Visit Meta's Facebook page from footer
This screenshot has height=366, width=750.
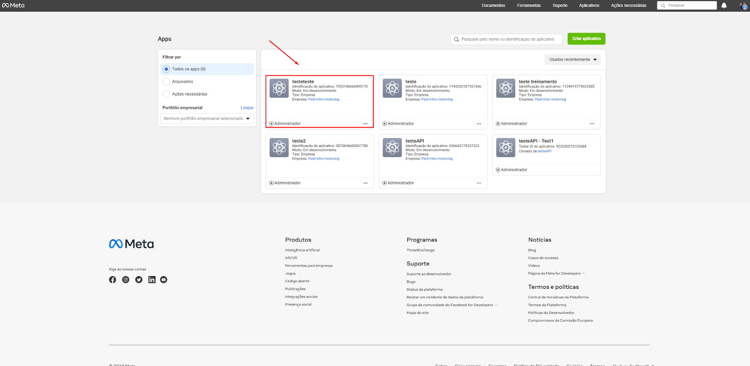coord(112,280)
